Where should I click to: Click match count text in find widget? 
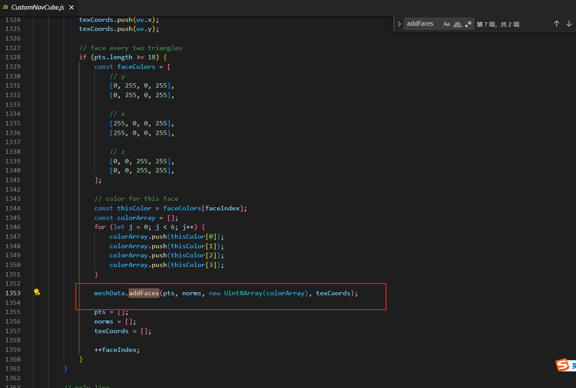(498, 24)
